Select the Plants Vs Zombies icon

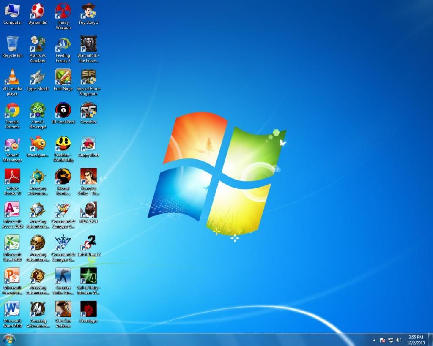(x=38, y=44)
